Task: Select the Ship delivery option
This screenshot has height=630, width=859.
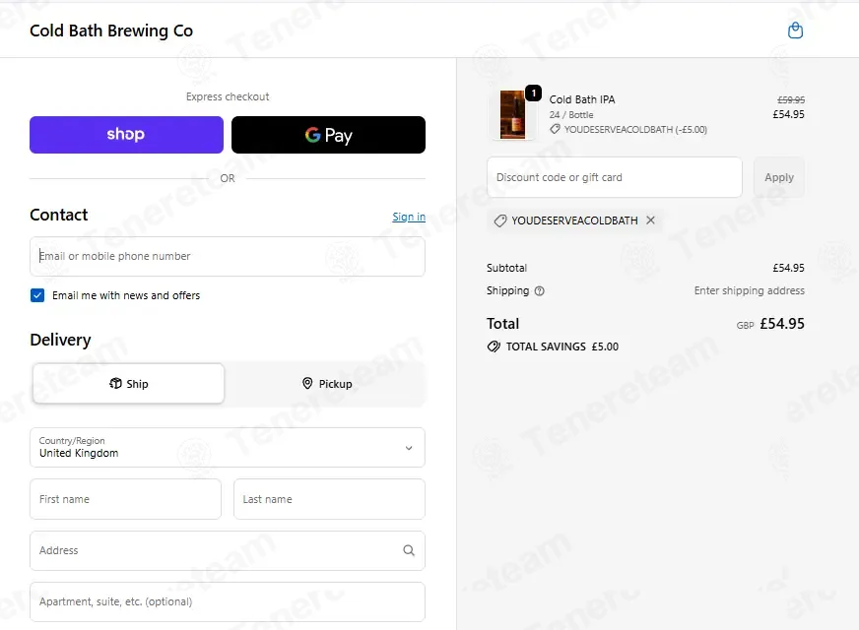Action: pyautogui.click(x=128, y=384)
